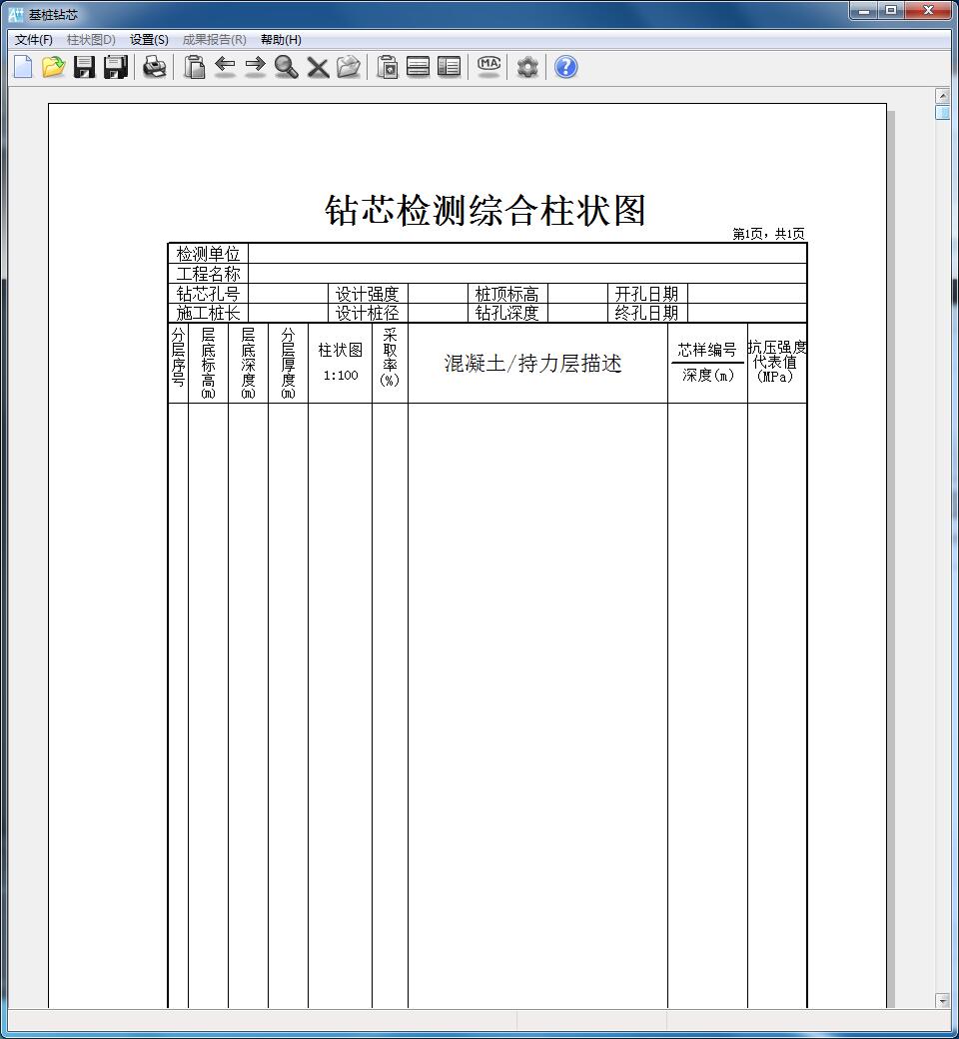Open the 帮助(H) menu

281,40
